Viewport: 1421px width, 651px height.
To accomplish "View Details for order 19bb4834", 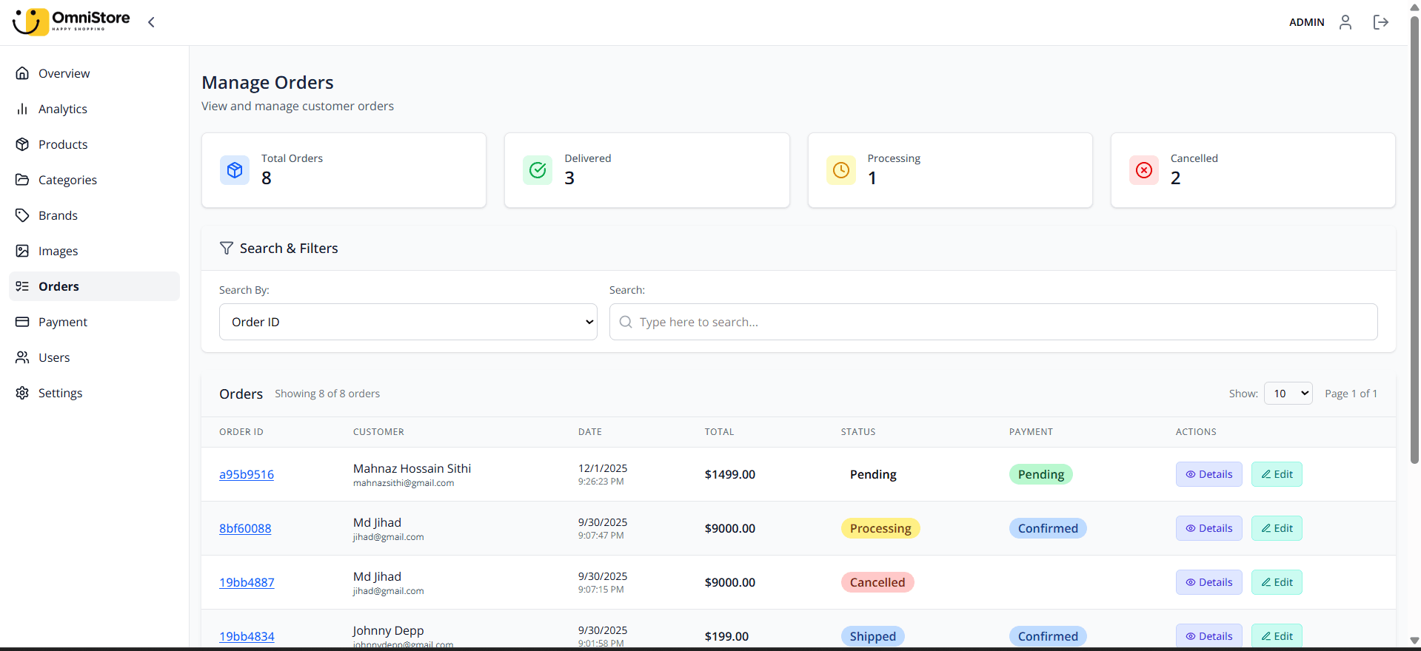I will (1208, 636).
